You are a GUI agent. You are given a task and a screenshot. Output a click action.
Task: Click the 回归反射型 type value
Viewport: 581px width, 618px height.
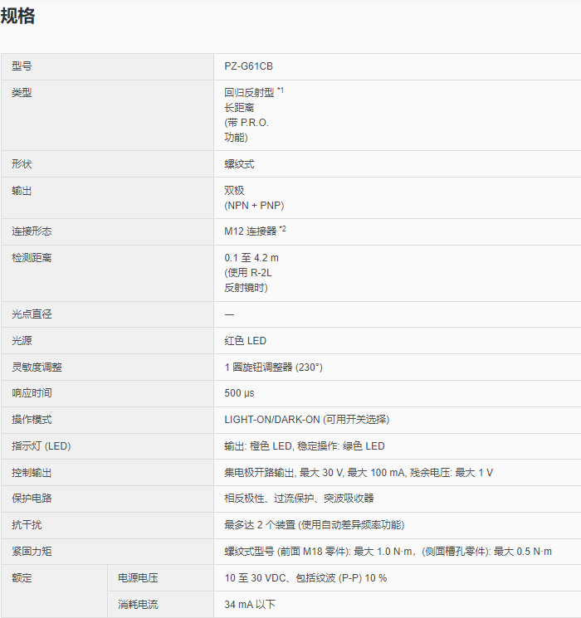pos(254,92)
